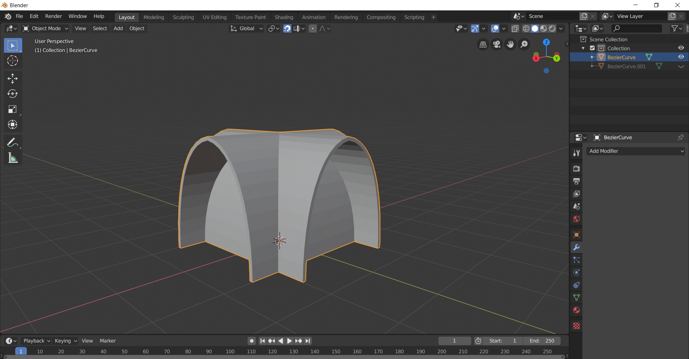Viewport: 689px width, 359px height.
Task: Select the Cursor tool
Action: [13, 61]
